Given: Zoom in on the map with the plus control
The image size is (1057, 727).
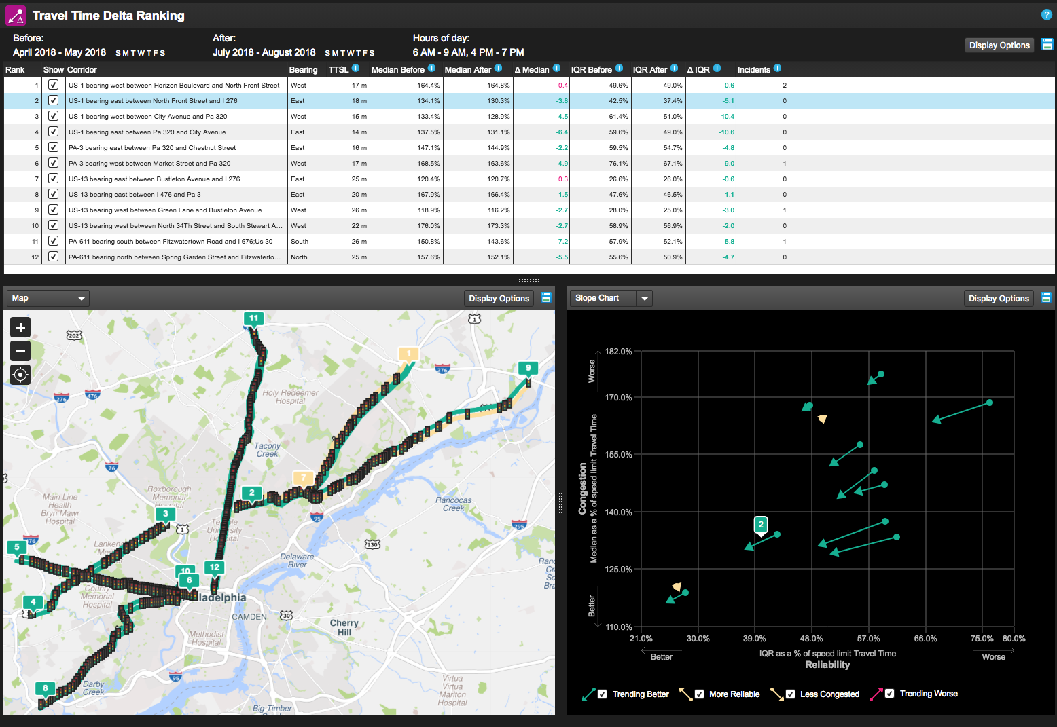Looking at the screenshot, I should pos(20,327).
